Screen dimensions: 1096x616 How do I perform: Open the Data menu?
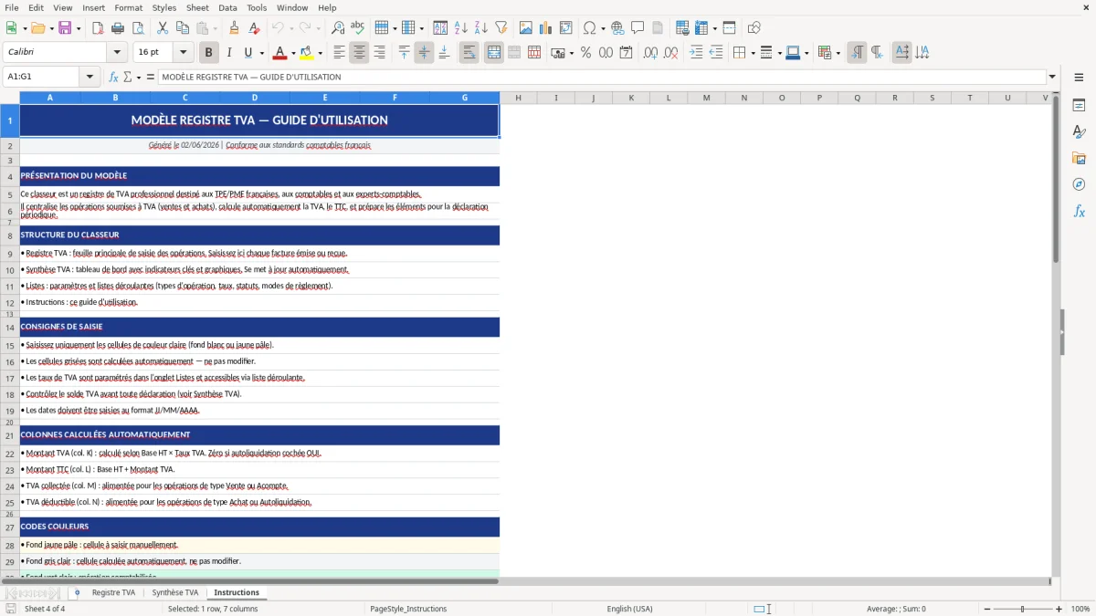tap(227, 7)
